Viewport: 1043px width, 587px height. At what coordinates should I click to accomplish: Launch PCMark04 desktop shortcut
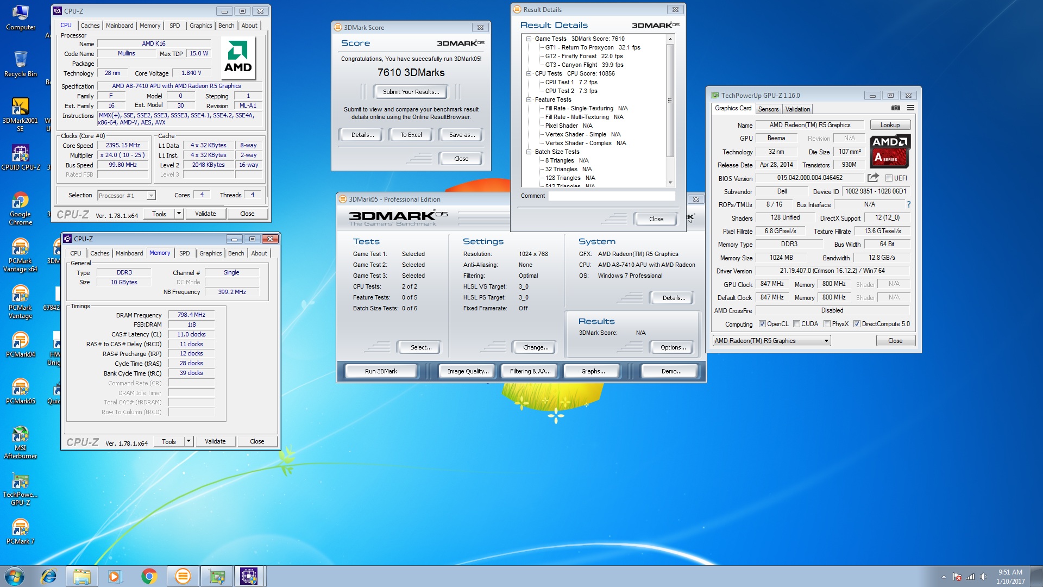pyautogui.click(x=21, y=345)
